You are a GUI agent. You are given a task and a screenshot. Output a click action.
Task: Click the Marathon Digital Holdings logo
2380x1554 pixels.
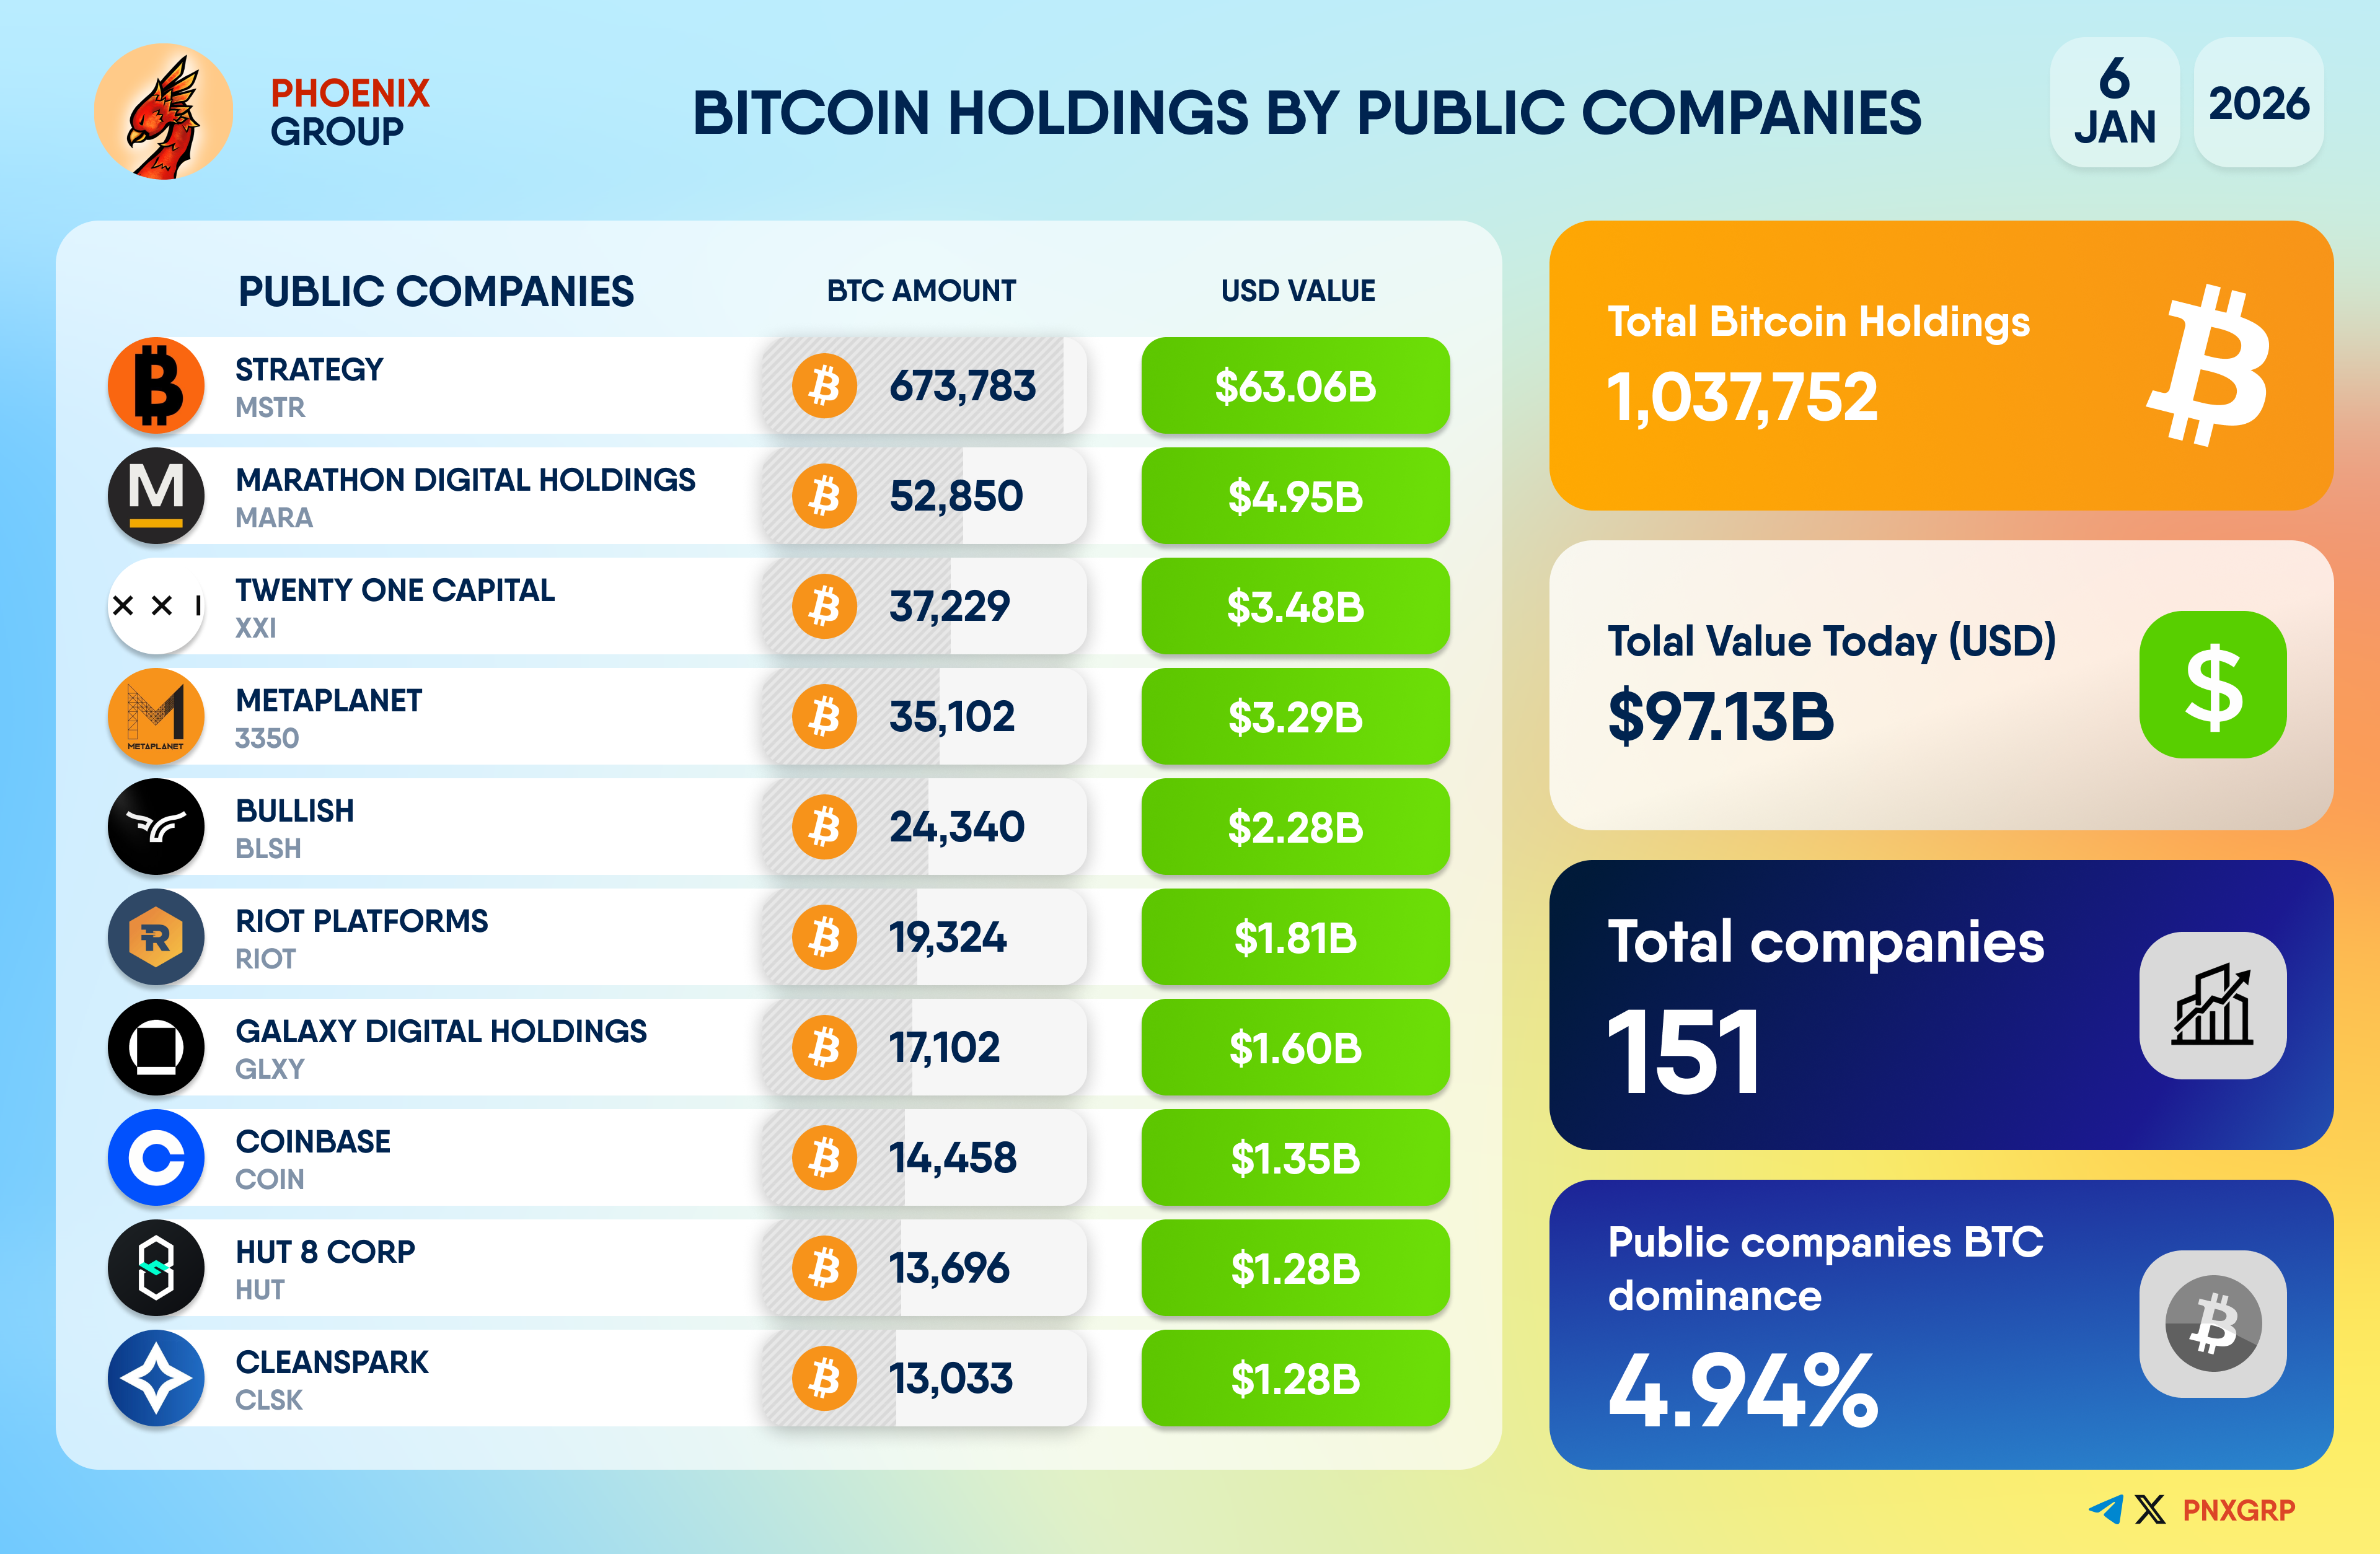[156, 496]
